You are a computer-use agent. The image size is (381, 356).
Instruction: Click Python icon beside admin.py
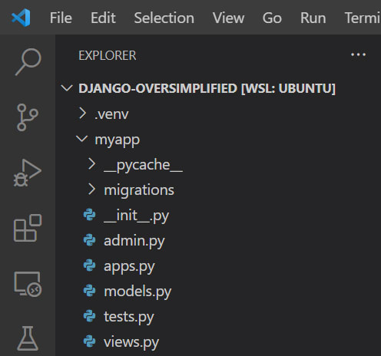tap(89, 240)
